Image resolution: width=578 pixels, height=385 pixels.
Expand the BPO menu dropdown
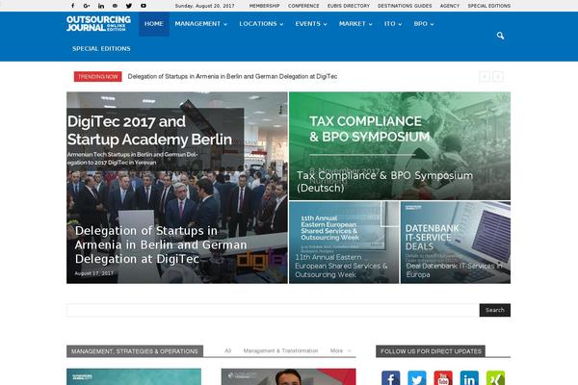tap(424, 24)
